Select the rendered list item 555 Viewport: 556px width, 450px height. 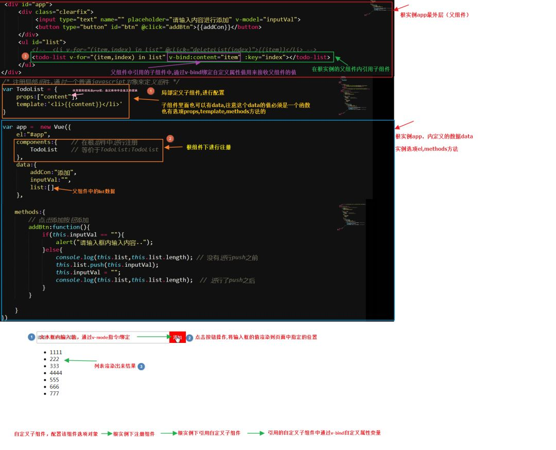click(54, 380)
